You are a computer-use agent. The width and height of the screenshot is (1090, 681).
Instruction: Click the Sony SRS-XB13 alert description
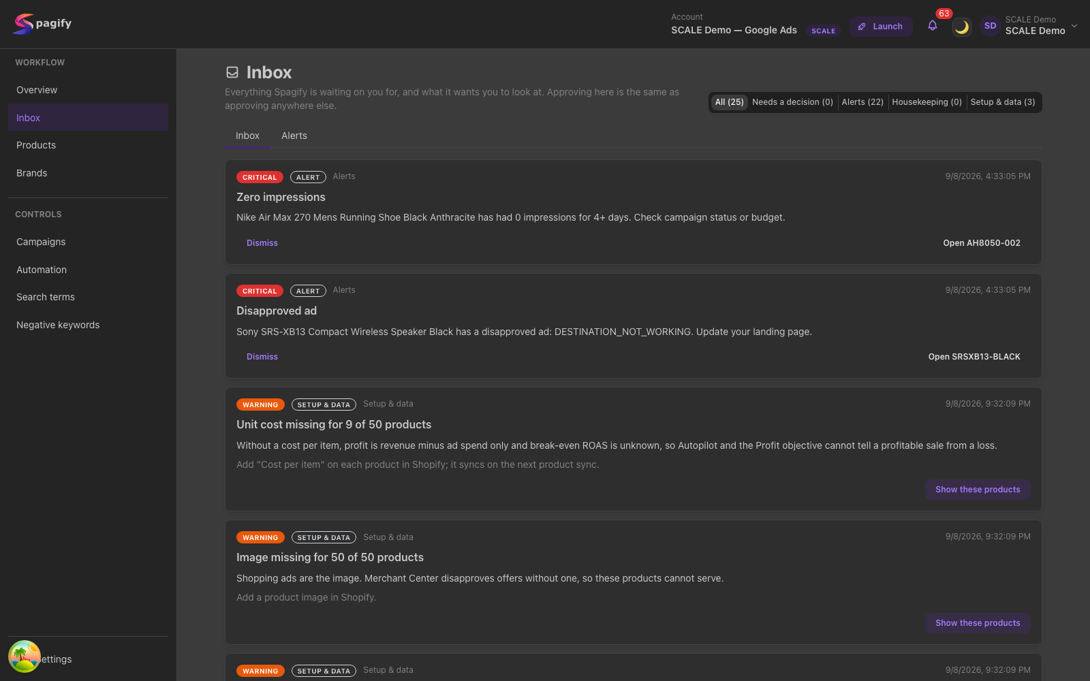tap(524, 332)
